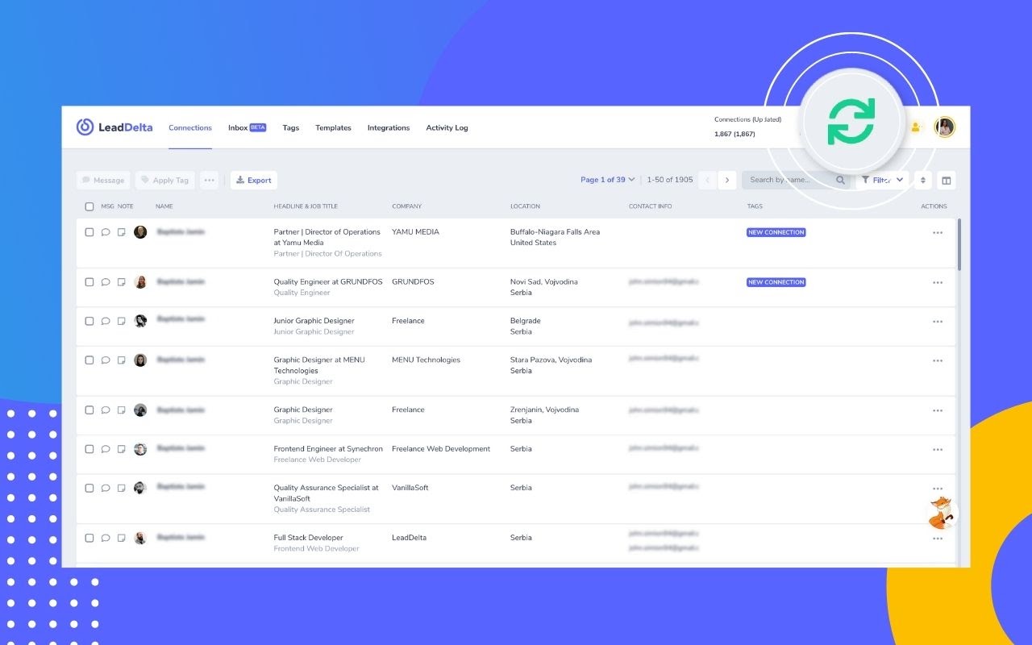Viewport: 1032px width, 645px height.
Task: Open actions menu for MENU Technologies row
Action: coord(938,361)
